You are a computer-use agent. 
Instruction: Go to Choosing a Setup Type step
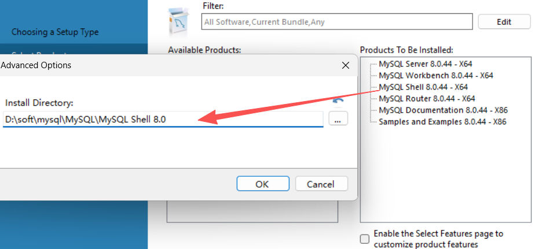click(55, 32)
